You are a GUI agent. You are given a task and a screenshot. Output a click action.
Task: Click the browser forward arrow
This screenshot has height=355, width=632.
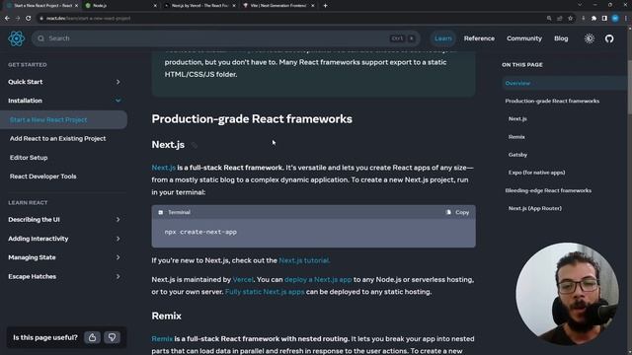pos(18,18)
